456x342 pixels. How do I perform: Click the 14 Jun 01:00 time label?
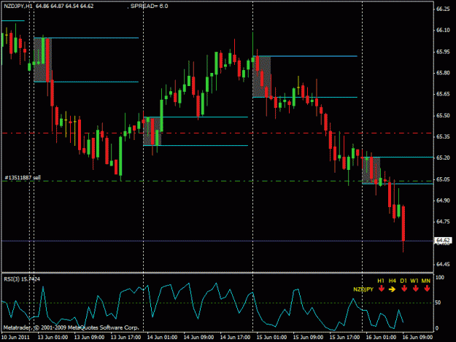162,337
